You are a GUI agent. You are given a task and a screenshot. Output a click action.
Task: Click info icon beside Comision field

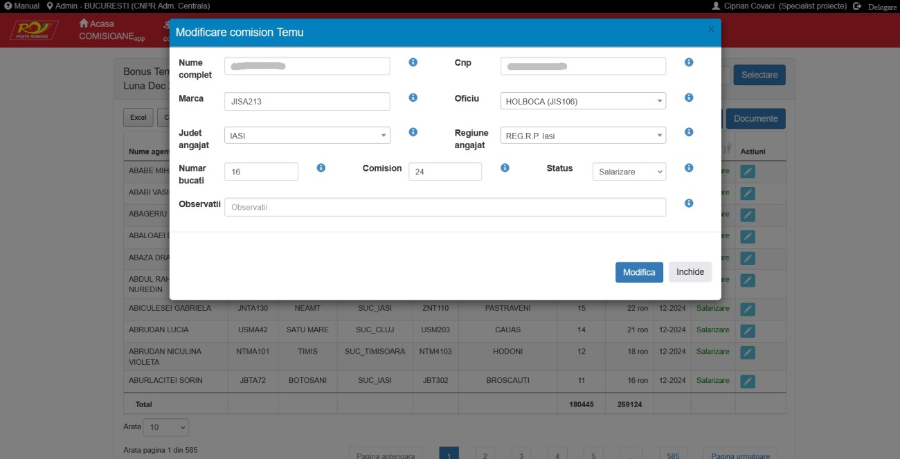click(x=505, y=168)
